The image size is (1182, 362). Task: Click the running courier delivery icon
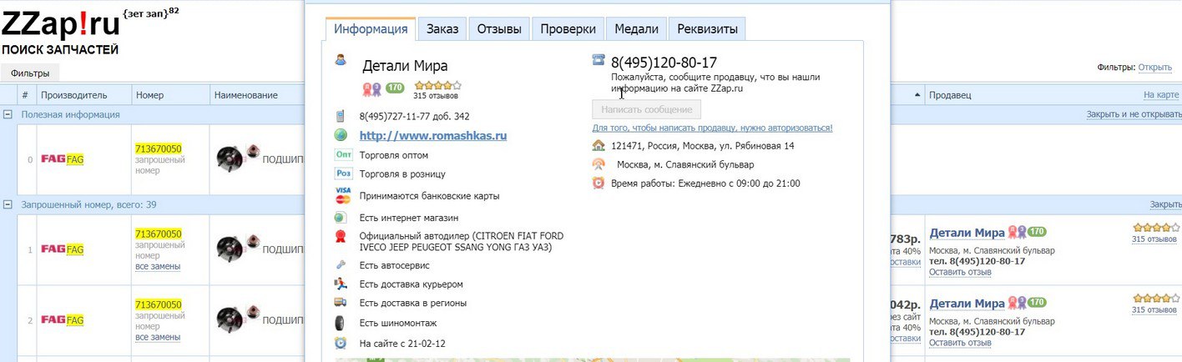click(341, 284)
